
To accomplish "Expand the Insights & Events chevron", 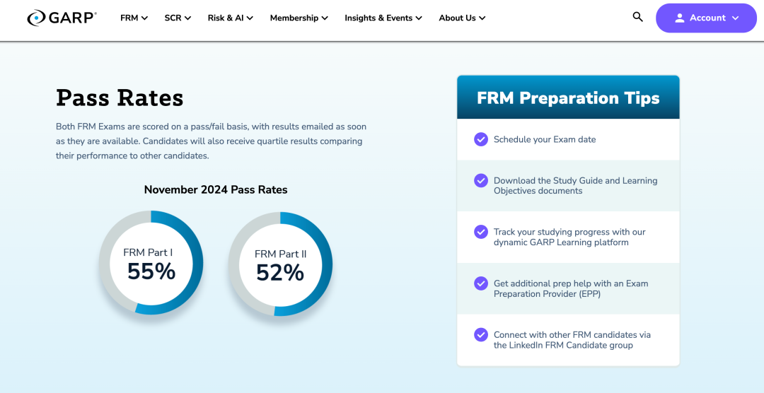I will (x=419, y=18).
